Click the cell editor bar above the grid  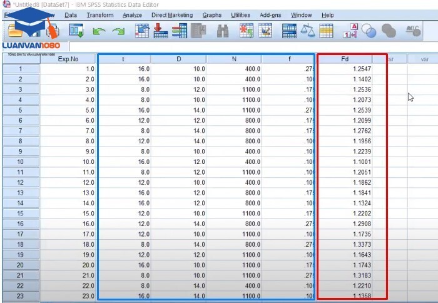[253, 46]
